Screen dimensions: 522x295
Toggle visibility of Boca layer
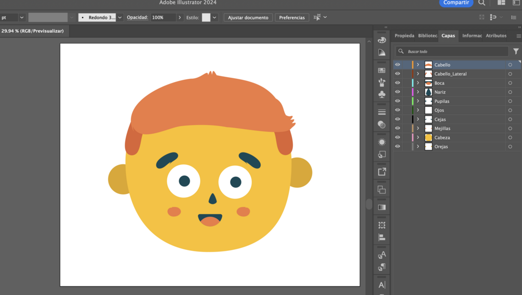397,83
